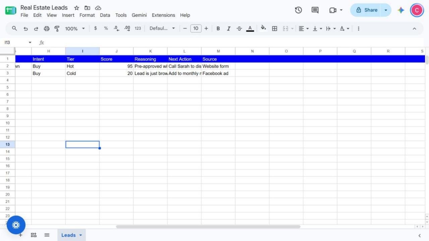429x241 pixels.
Task: Select the Leads sheet tab
Action: pyautogui.click(x=68, y=235)
